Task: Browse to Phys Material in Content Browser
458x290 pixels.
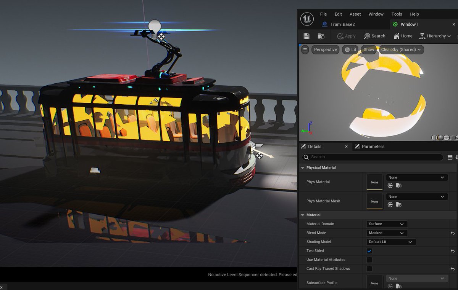Action: [x=398, y=185]
